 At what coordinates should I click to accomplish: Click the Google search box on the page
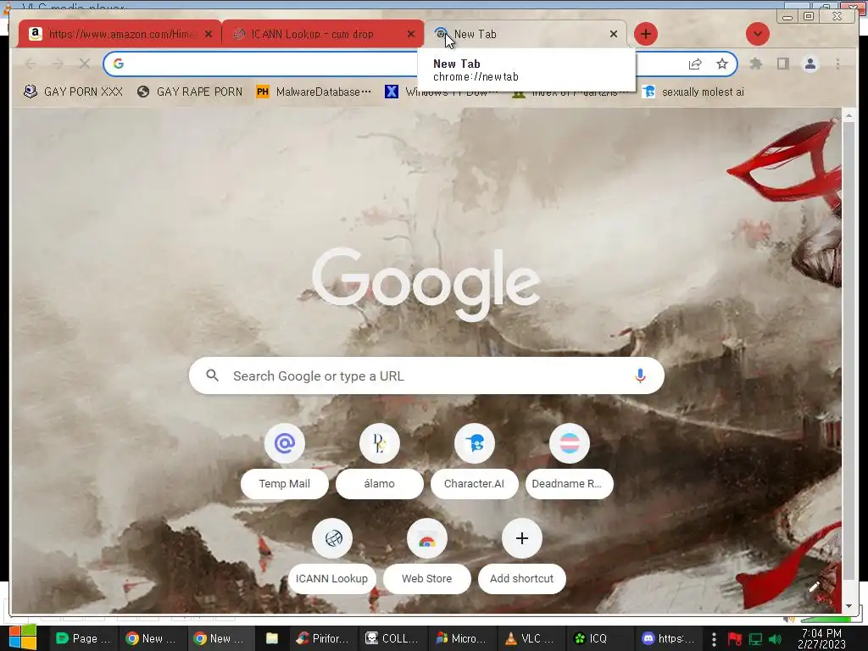[426, 376]
